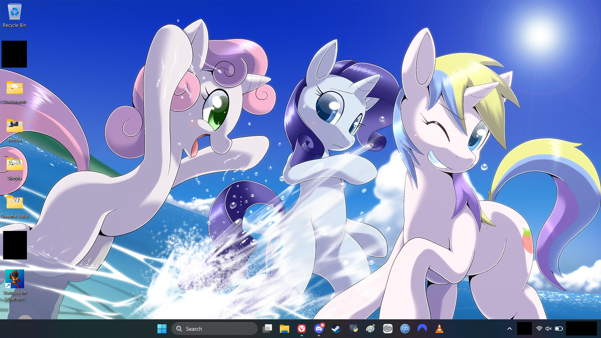The width and height of the screenshot is (601, 338).
Task: Open Task View from the taskbar
Action: click(267, 329)
